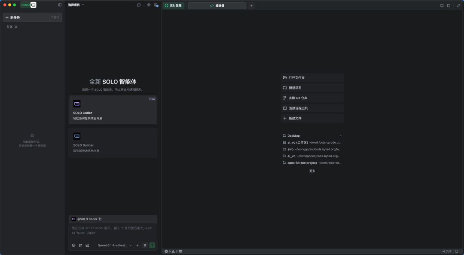The height and width of the screenshot is (255, 464).
Task: Toggle bottom panel layout icon
Action: point(442,6)
